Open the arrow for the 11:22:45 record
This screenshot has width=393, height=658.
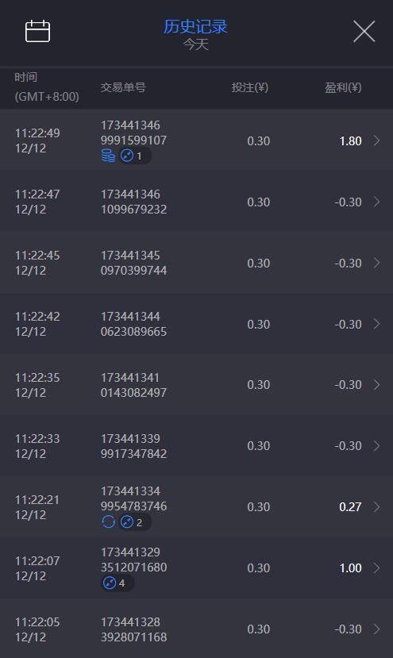click(376, 263)
